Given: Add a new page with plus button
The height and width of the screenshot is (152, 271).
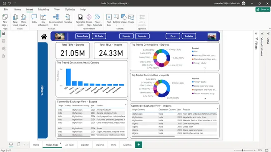Looking at the screenshot, I should coord(138,145).
